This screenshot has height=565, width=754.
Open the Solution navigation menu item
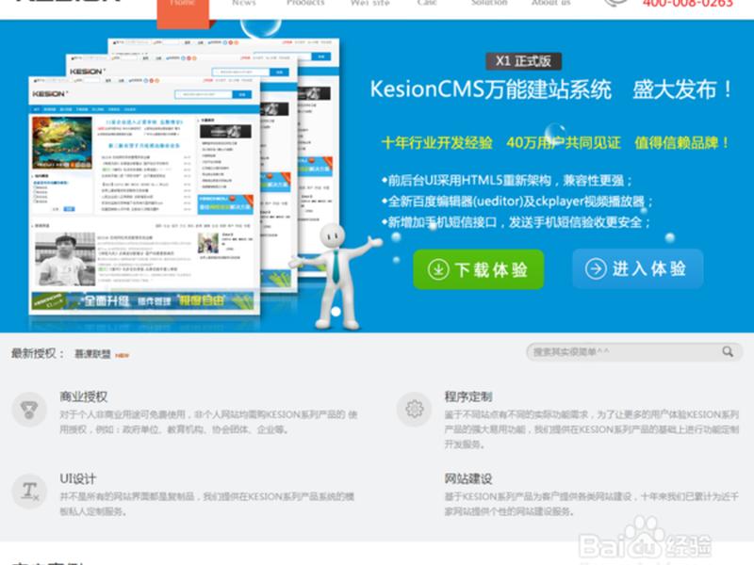(x=489, y=3)
